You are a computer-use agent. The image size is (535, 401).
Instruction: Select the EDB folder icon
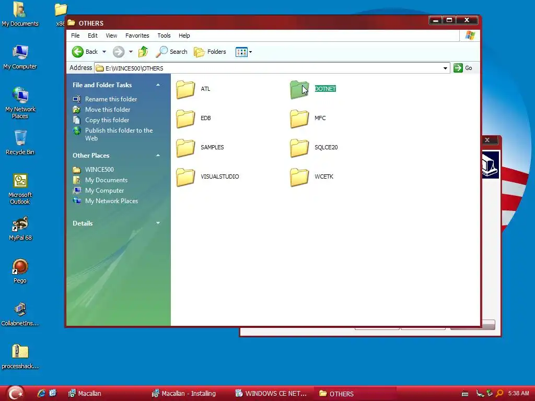[x=185, y=119]
